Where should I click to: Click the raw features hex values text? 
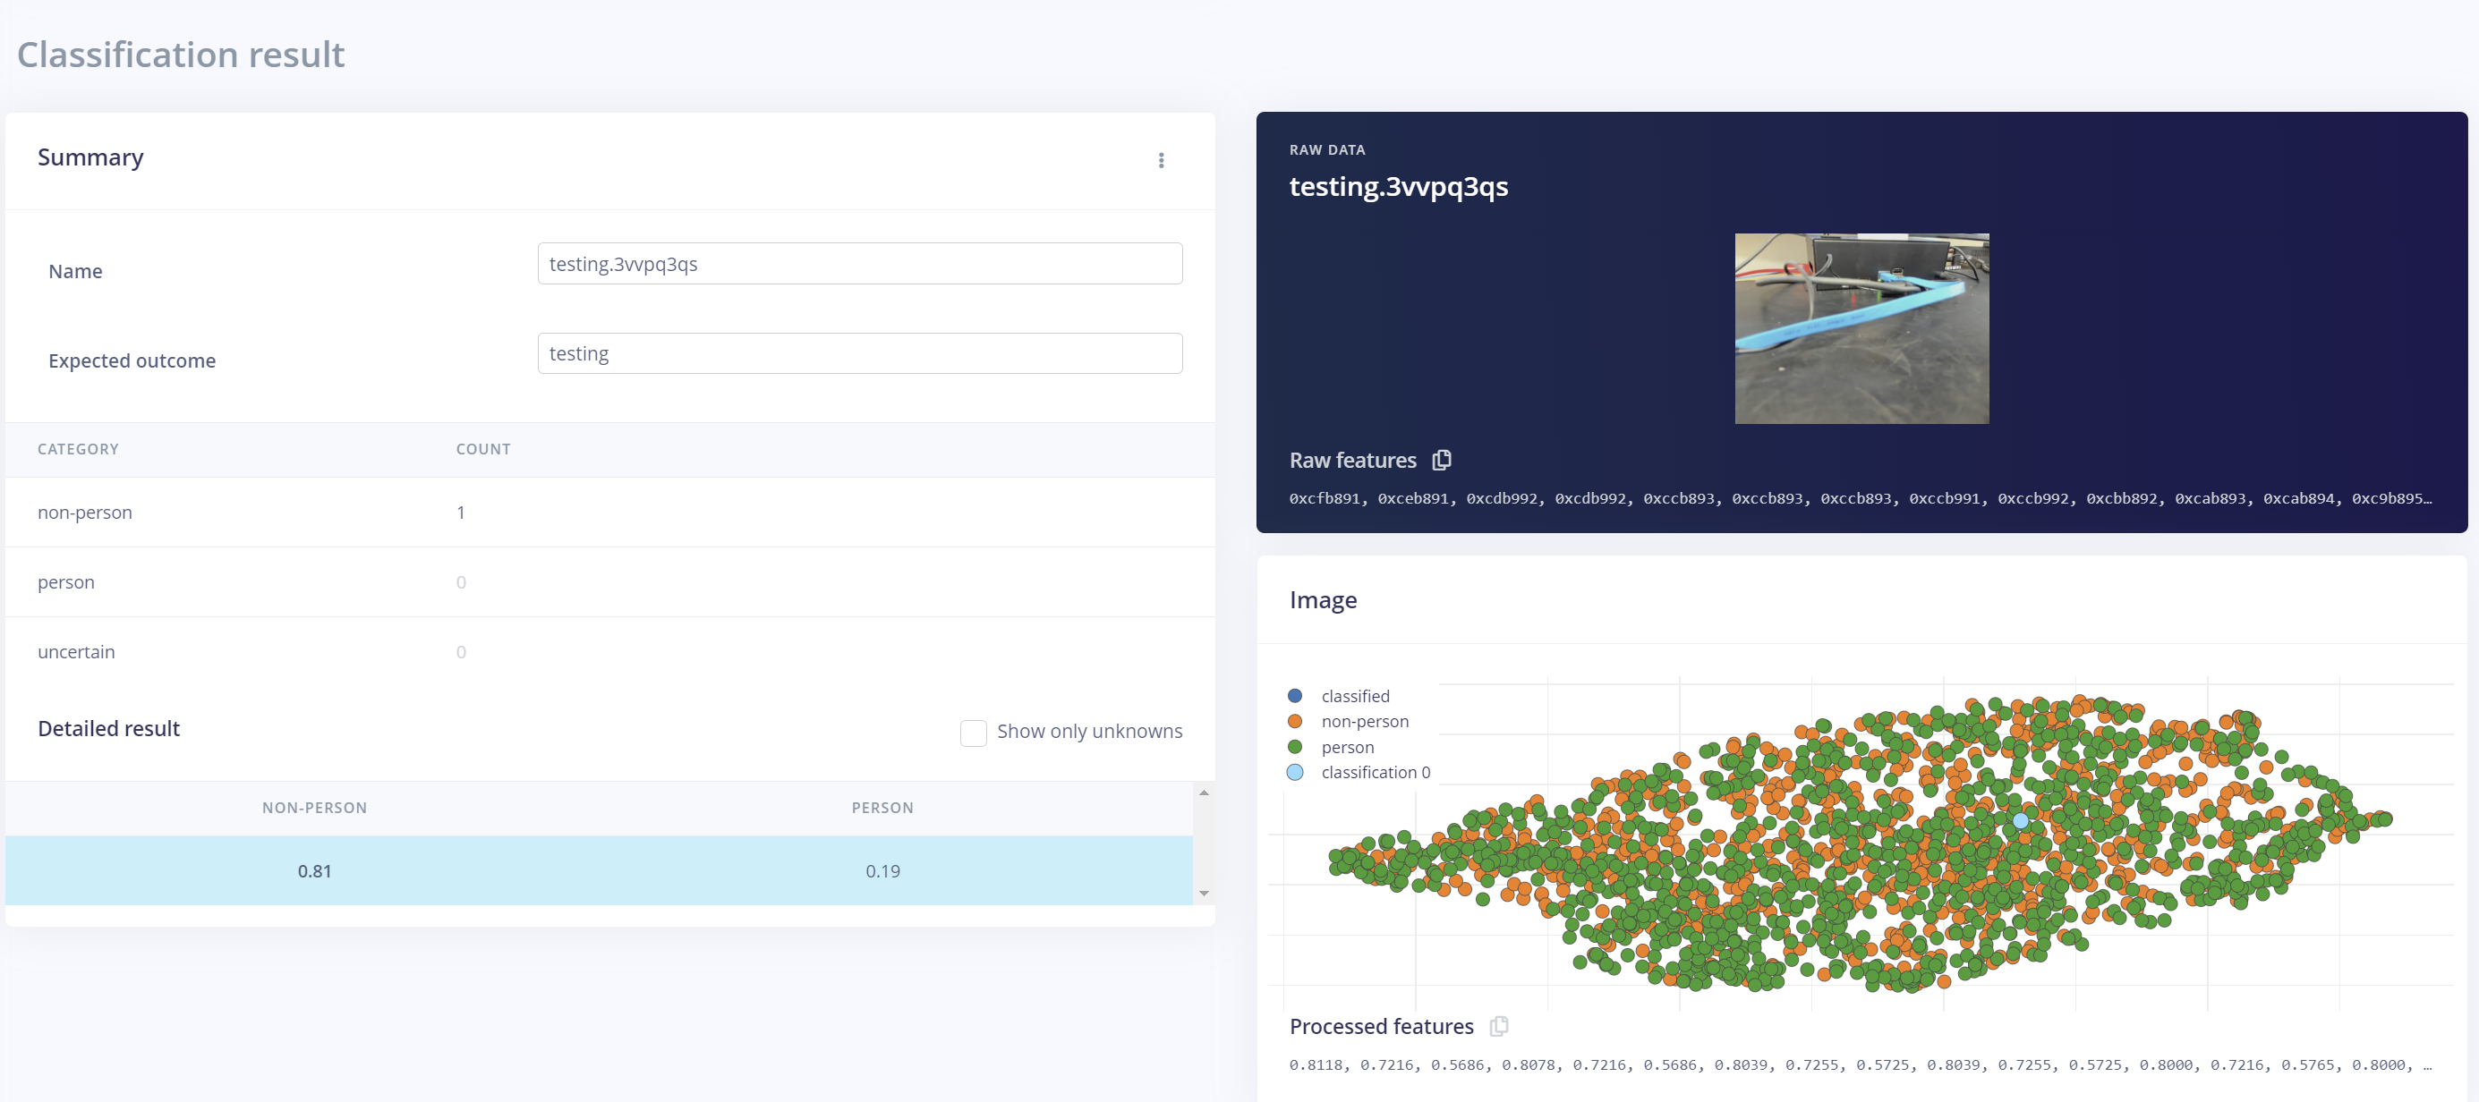click(x=1860, y=498)
